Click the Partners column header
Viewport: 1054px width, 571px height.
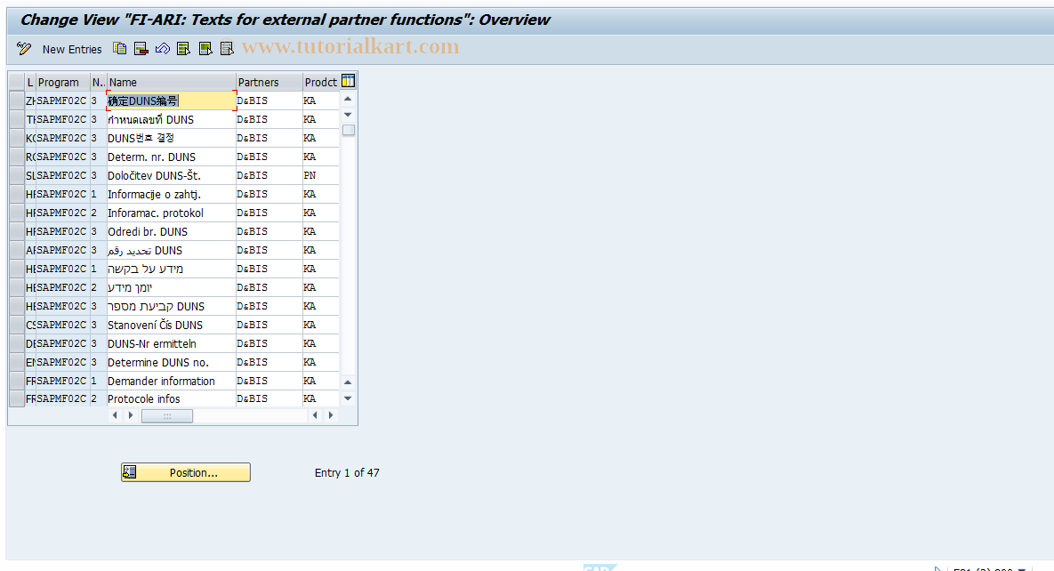point(270,82)
